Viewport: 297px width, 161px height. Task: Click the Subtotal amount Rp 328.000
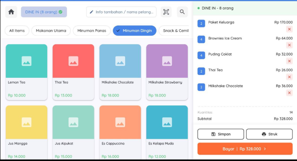pyautogui.click(x=283, y=119)
